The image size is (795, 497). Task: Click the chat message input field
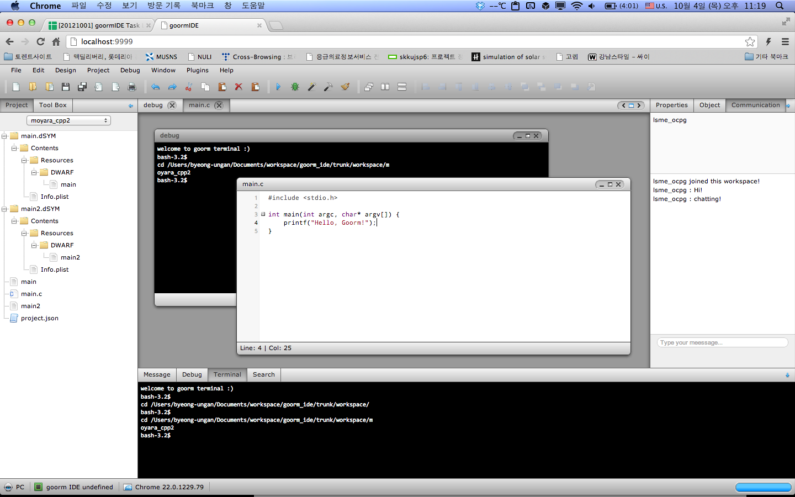pos(721,342)
